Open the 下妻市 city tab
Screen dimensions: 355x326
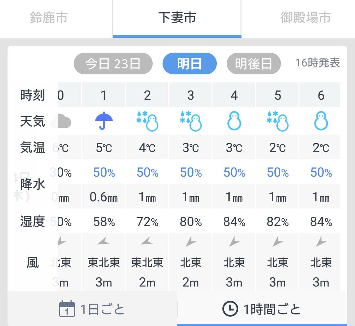coord(177,18)
